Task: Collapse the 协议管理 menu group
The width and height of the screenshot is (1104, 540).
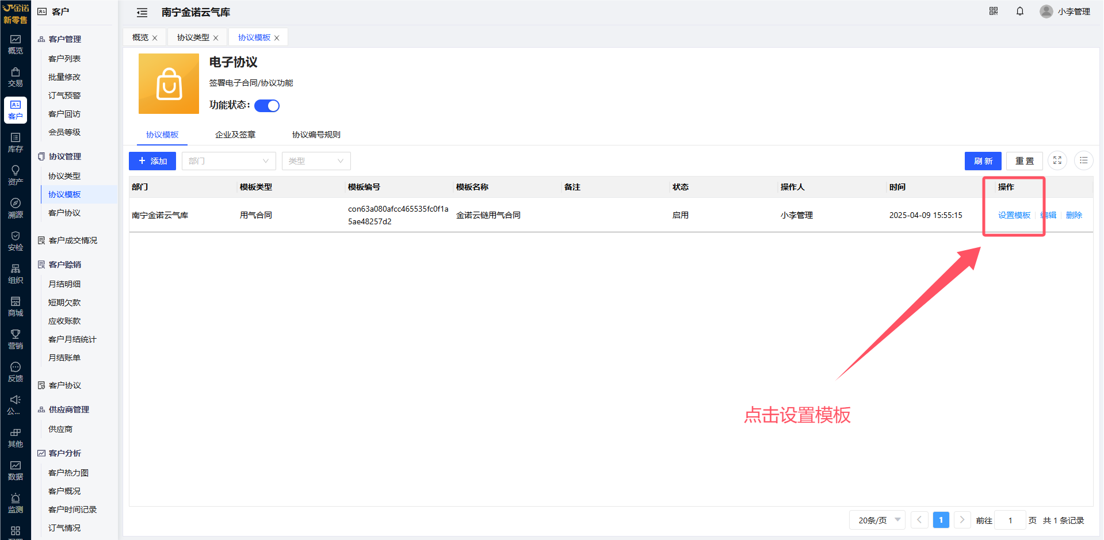Action: click(x=65, y=156)
